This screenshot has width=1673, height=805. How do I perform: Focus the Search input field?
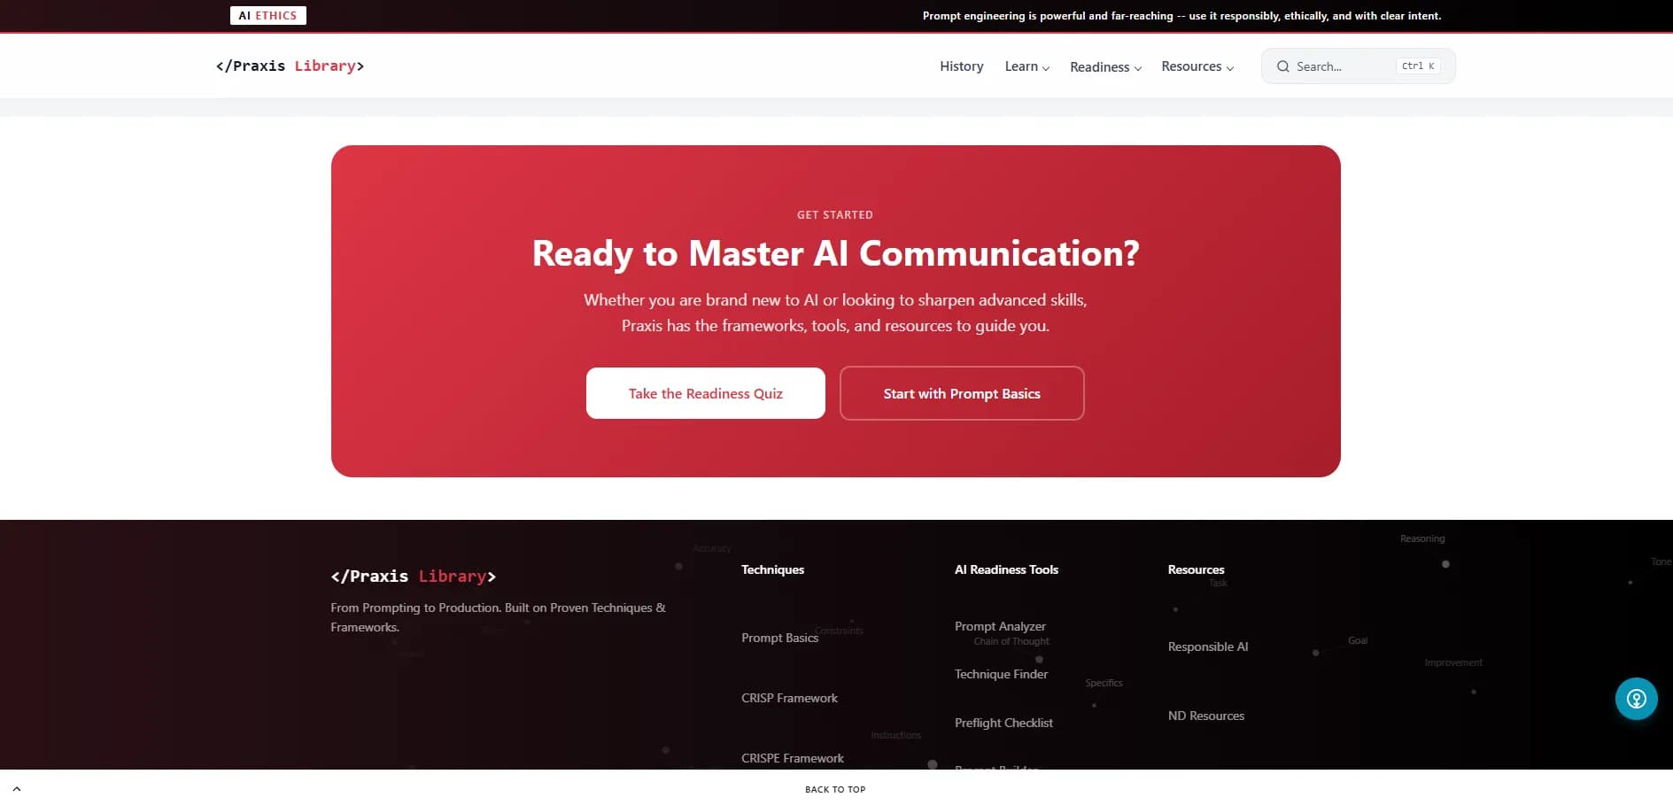pos(1342,66)
